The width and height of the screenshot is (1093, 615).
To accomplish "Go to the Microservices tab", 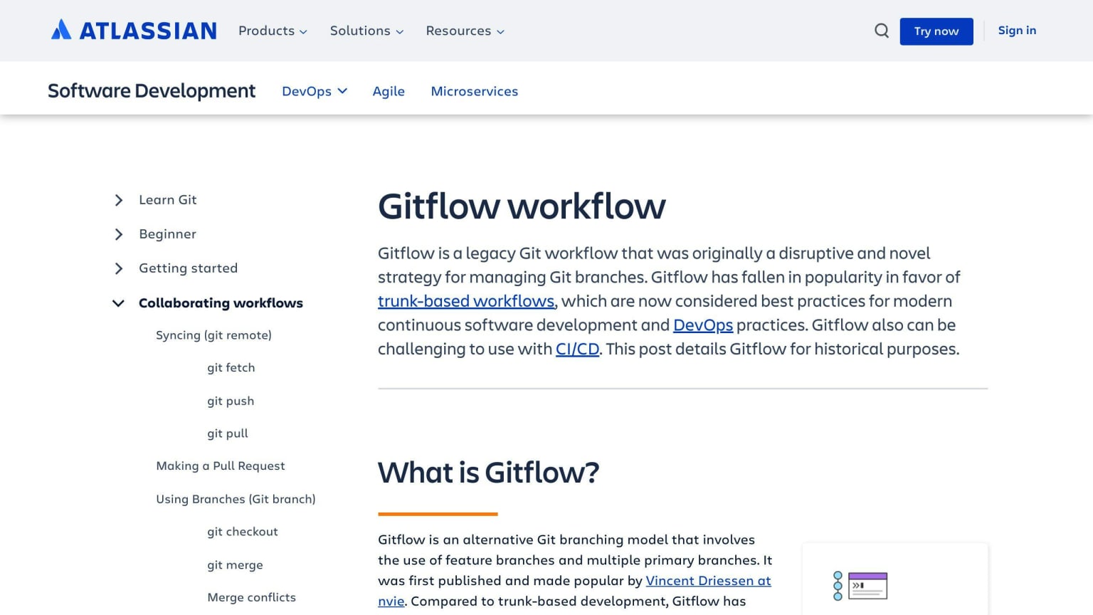I will (x=475, y=91).
